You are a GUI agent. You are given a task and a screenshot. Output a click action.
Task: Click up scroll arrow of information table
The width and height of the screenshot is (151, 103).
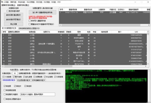tap(148, 32)
